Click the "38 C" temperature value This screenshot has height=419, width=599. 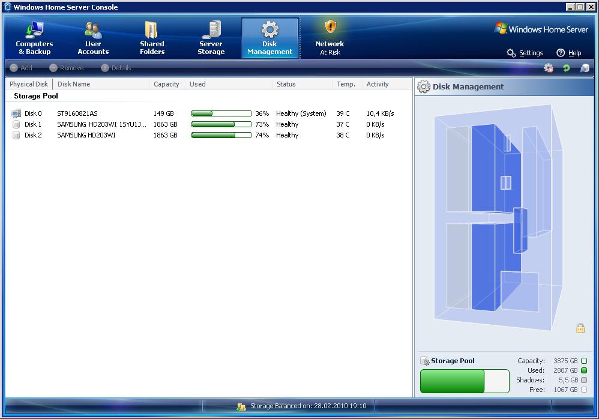tap(343, 135)
